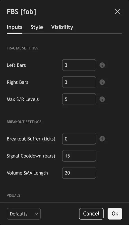Click info icon beside Max S/R Levels

(102, 99)
